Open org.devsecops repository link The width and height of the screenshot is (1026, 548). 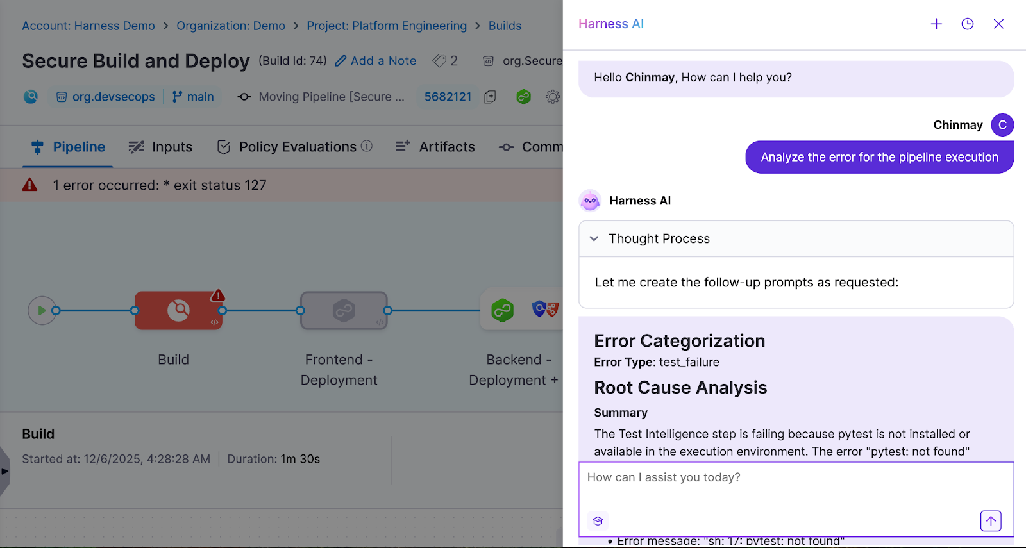click(106, 97)
